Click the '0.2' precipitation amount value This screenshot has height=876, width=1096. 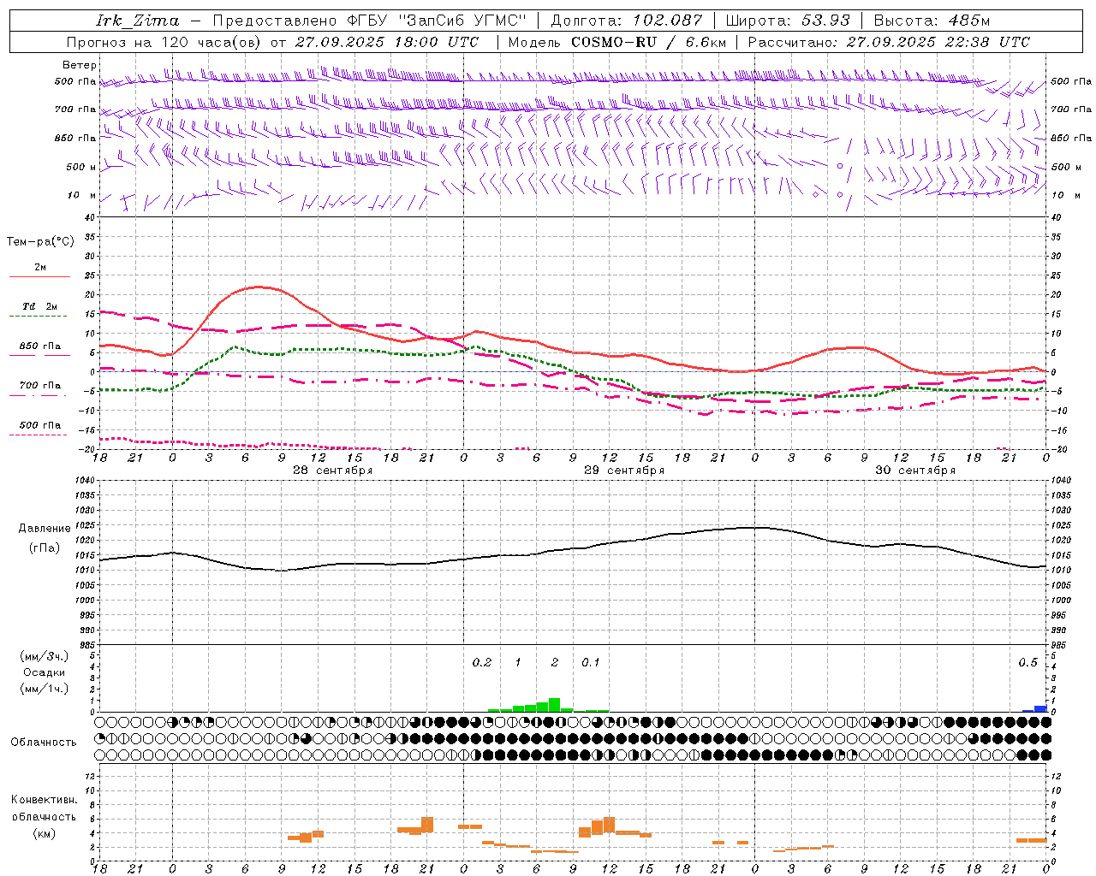[482, 663]
